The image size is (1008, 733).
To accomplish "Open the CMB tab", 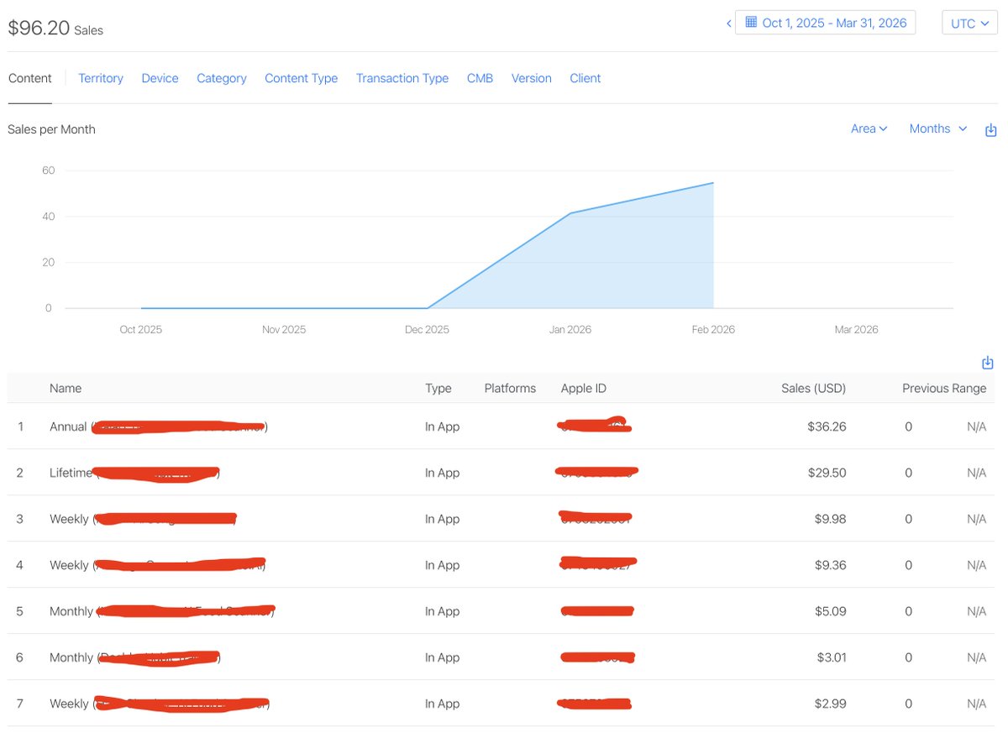I will coord(480,78).
